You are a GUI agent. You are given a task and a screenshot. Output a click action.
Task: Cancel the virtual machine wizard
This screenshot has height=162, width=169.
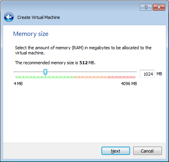click(147, 151)
